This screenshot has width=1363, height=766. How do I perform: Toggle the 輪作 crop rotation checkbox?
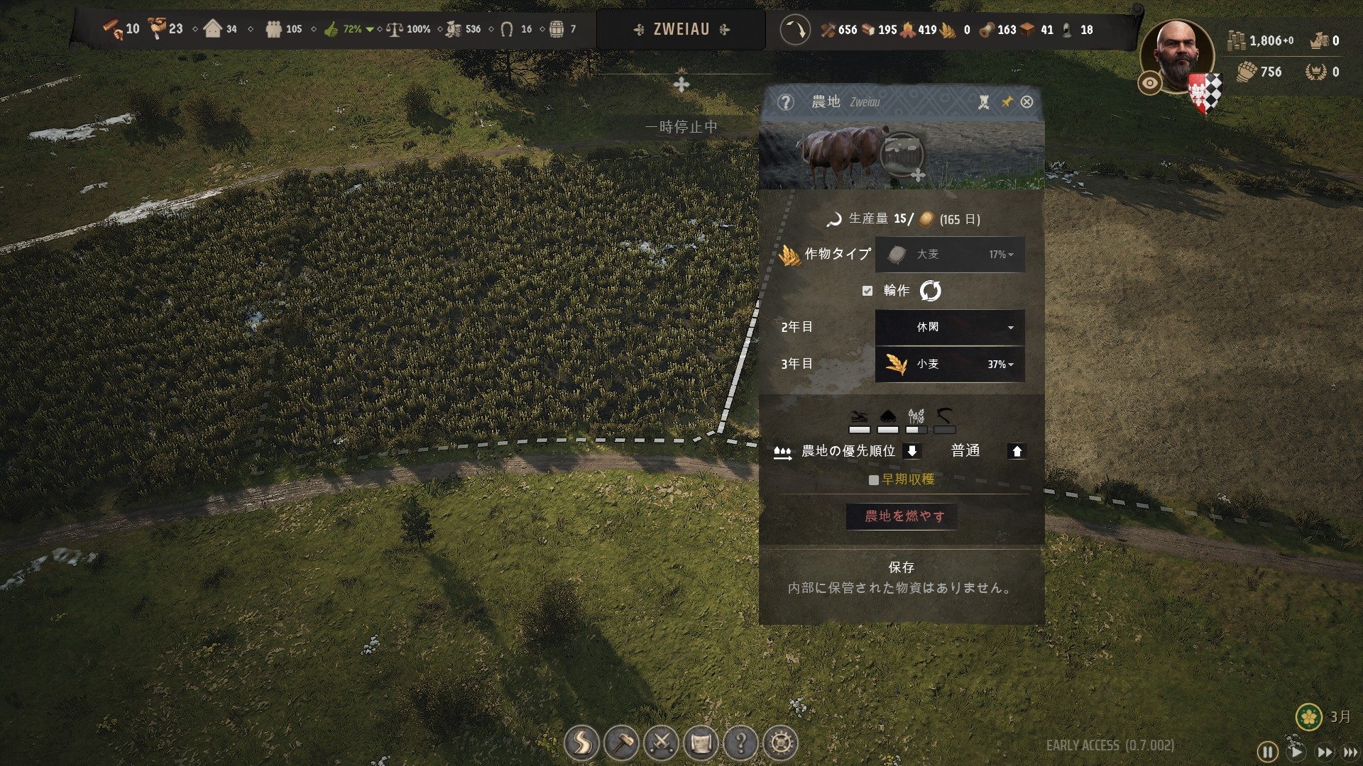[867, 291]
